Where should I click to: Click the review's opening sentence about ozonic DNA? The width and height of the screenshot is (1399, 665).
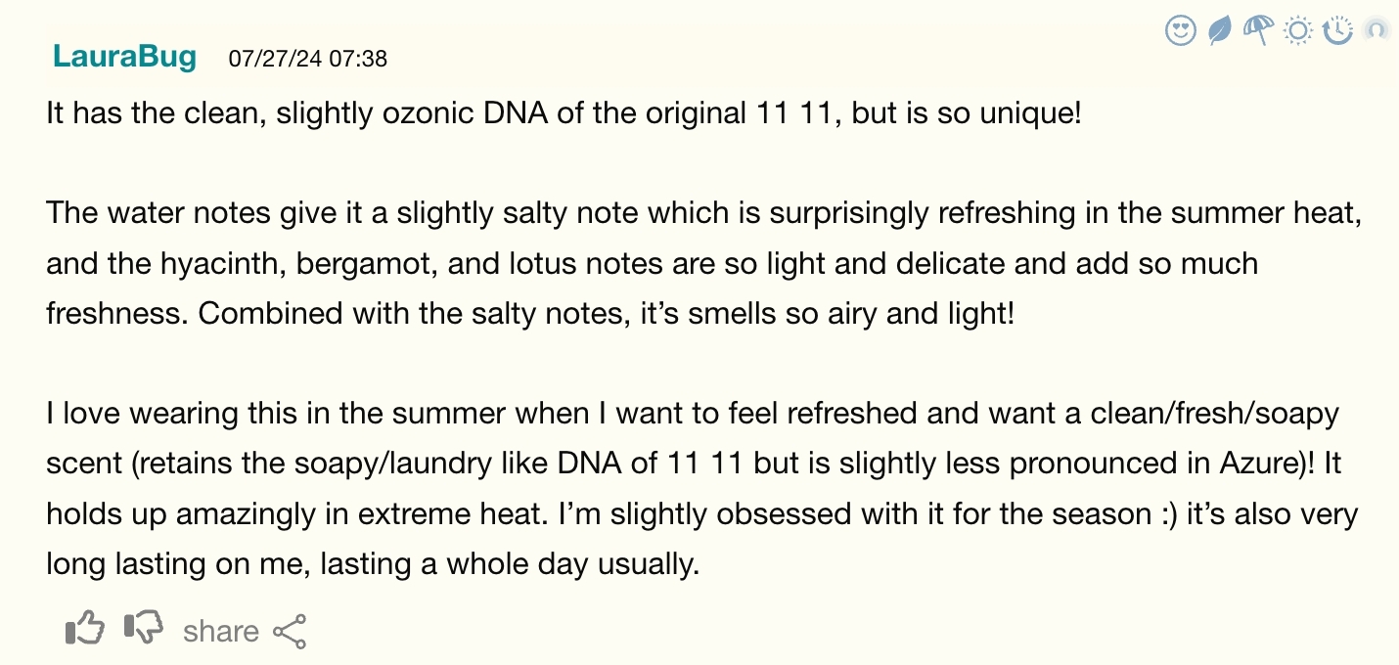click(x=564, y=113)
